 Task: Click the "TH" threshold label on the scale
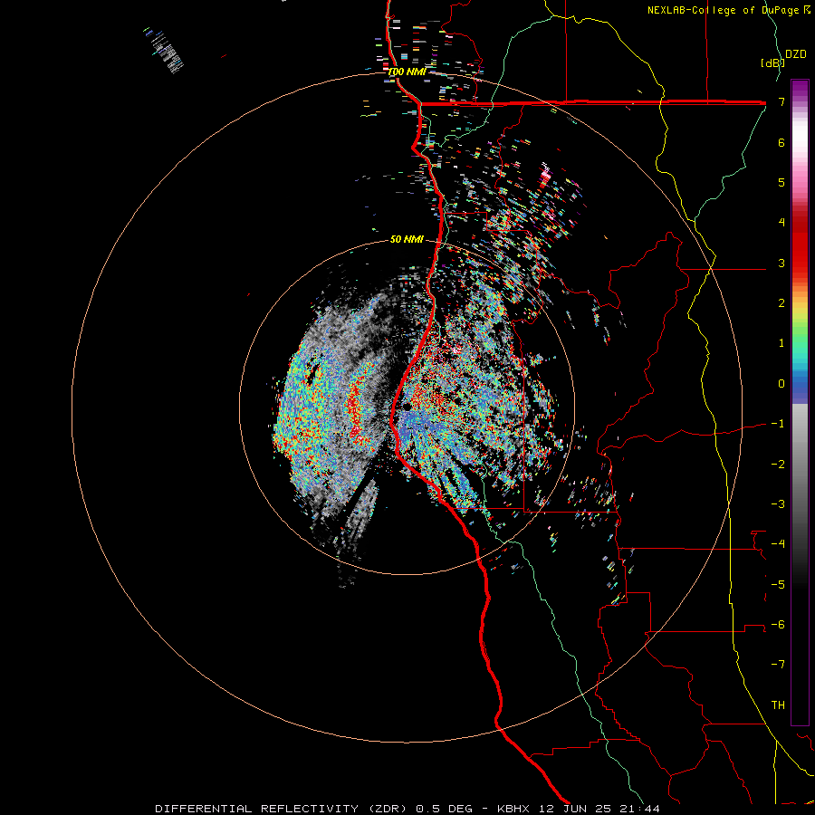tap(778, 705)
